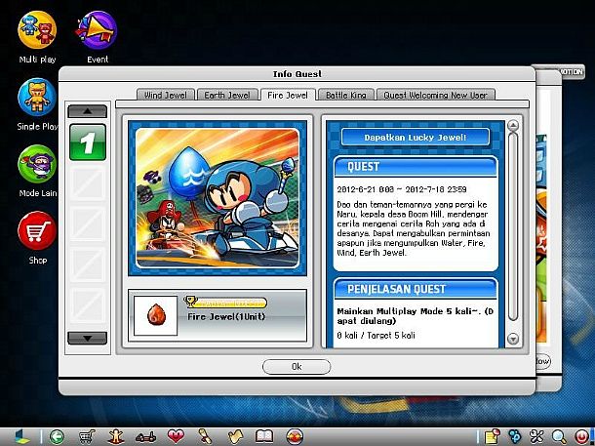Select quest number 1 in the list
Viewport: 595px width, 446px height.
tap(87, 142)
